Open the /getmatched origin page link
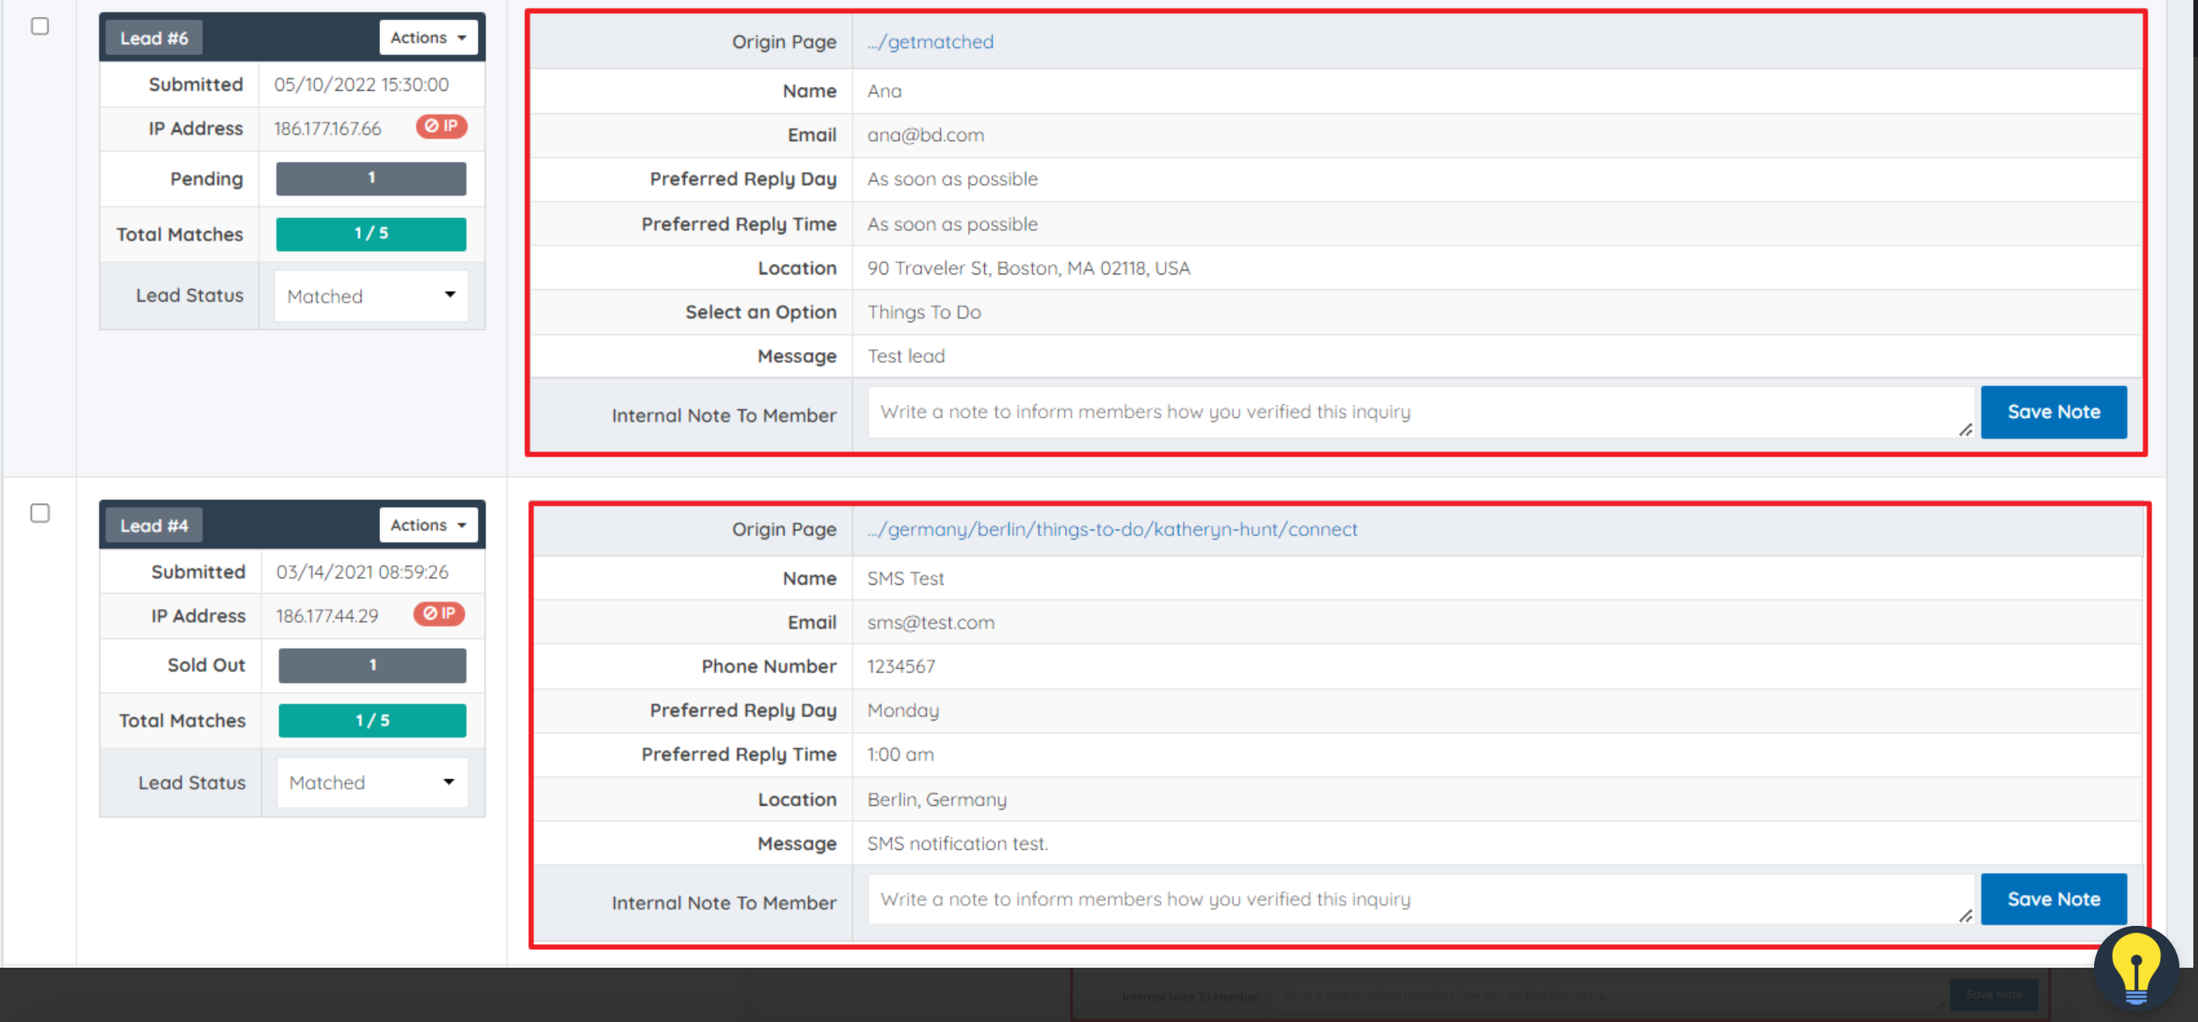 pos(930,42)
